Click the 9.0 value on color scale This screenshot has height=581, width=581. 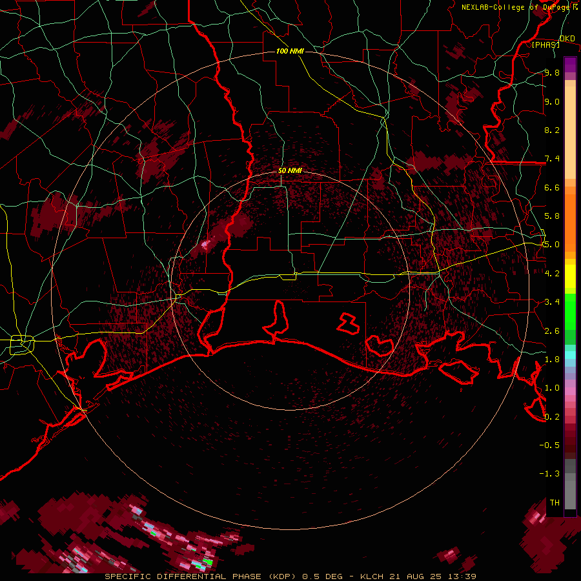pos(552,101)
